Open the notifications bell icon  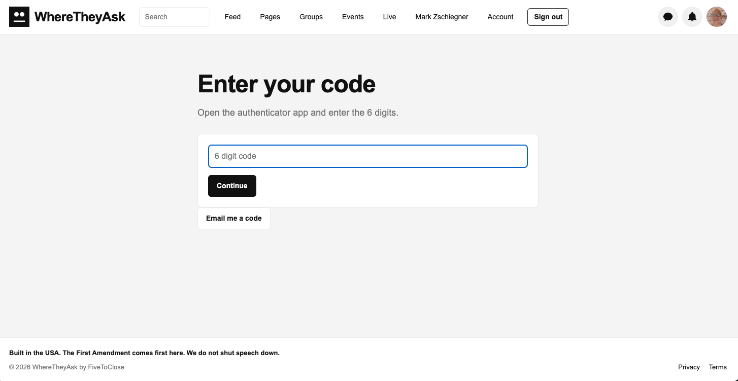pyautogui.click(x=692, y=17)
